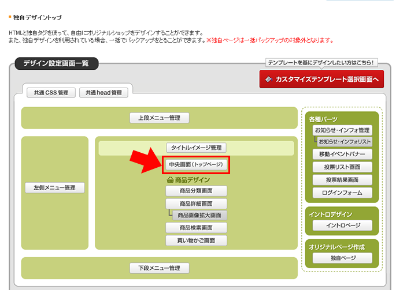Click the 独自ページ button

pos(342,258)
